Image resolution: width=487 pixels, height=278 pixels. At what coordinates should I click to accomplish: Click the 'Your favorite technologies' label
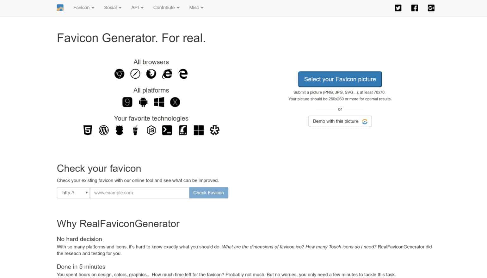point(151,118)
